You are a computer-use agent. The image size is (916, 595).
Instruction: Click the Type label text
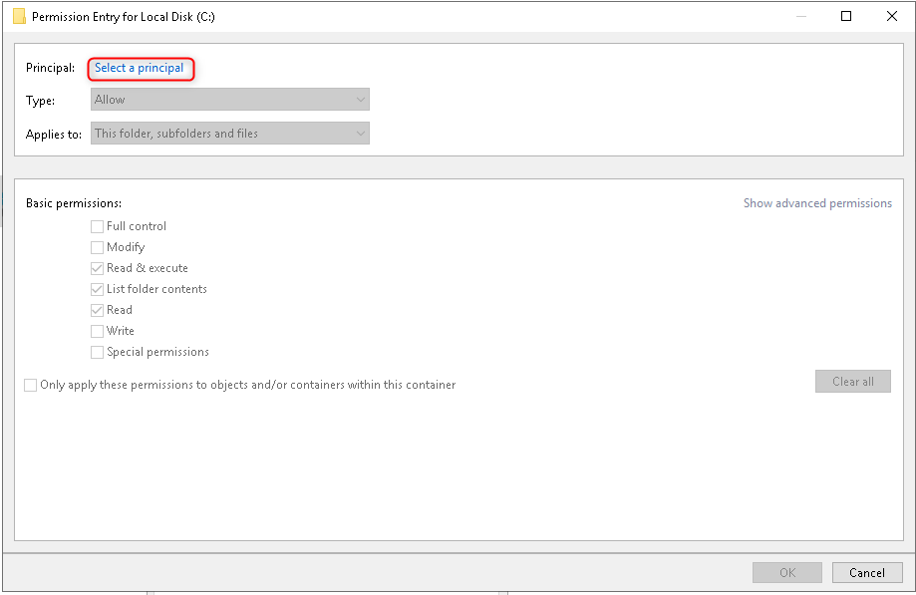click(40, 101)
